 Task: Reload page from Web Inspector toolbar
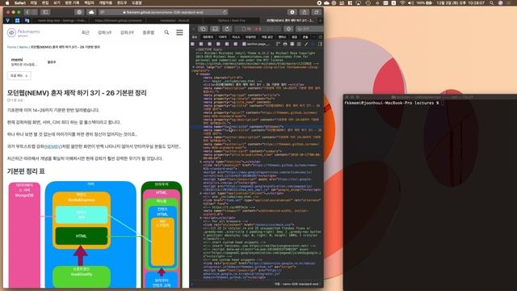coord(227,29)
